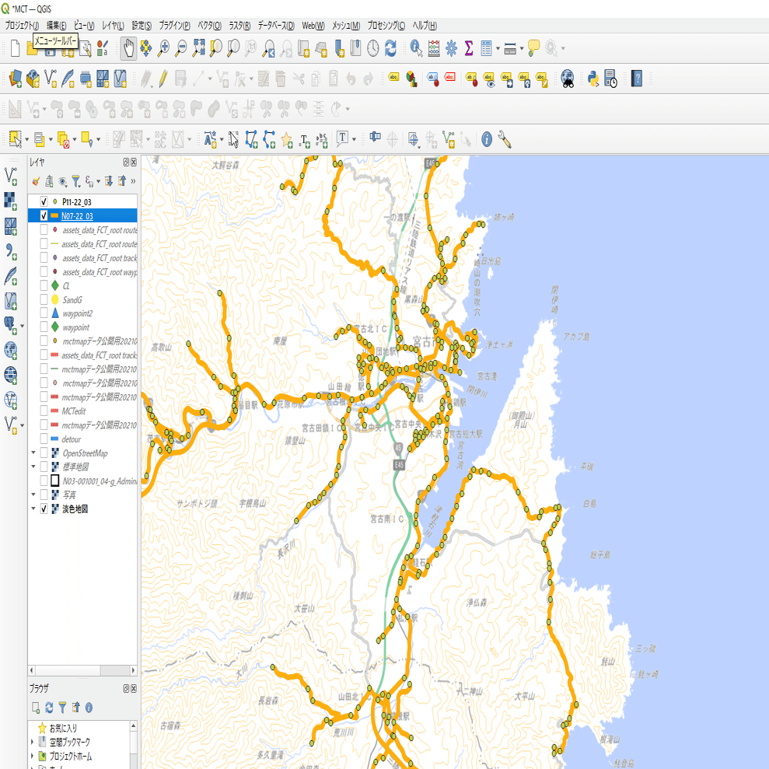769x769 pixels.
Task: Expand the OpenStreetMap layer tree arrow
Action: (33, 453)
